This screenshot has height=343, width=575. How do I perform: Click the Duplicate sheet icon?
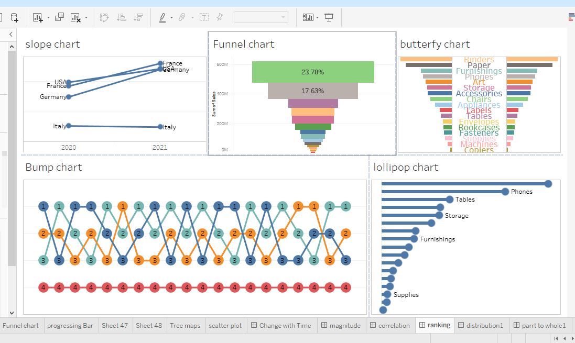tap(59, 17)
